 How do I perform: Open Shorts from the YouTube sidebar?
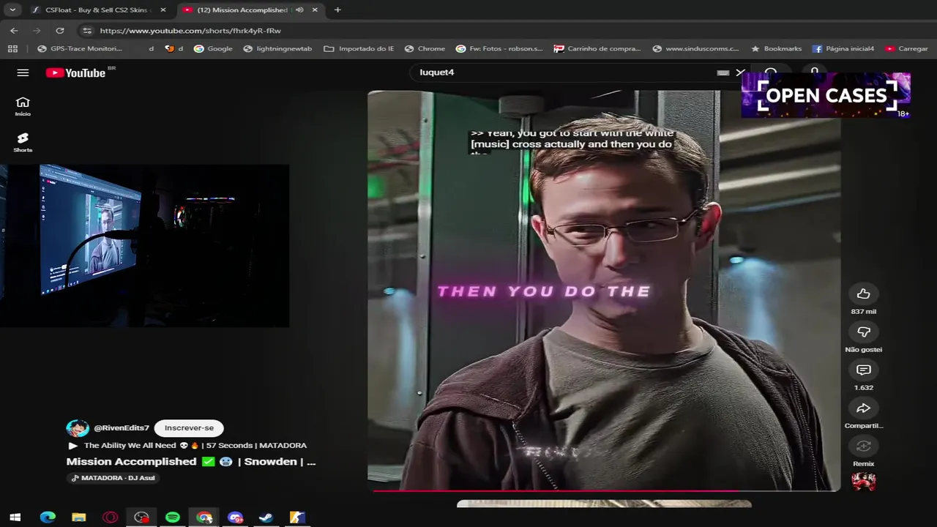[x=23, y=142]
